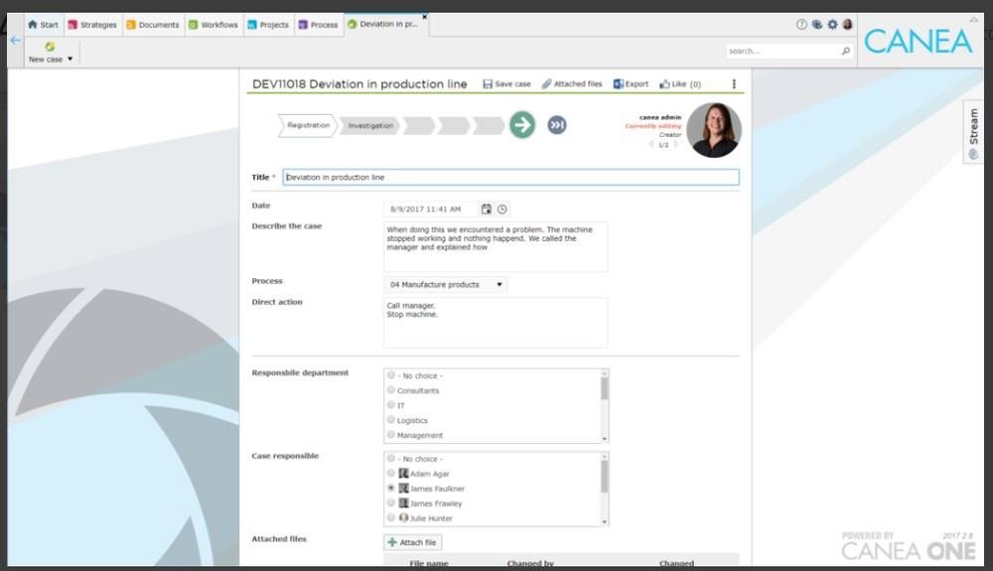The height and width of the screenshot is (571, 993).
Task: Click the Attach file button
Action: (412, 542)
